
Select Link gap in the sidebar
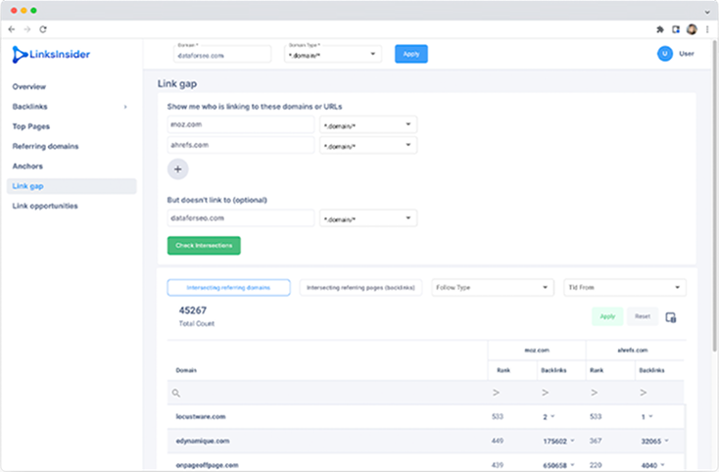(72, 186)
